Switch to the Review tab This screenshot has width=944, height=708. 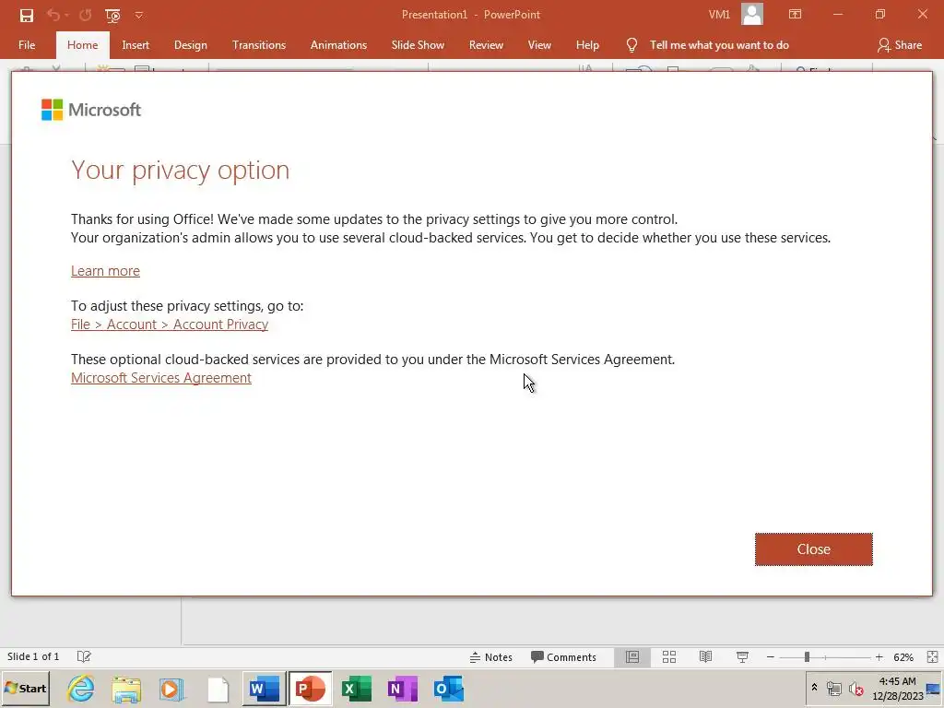pos(486,45)
